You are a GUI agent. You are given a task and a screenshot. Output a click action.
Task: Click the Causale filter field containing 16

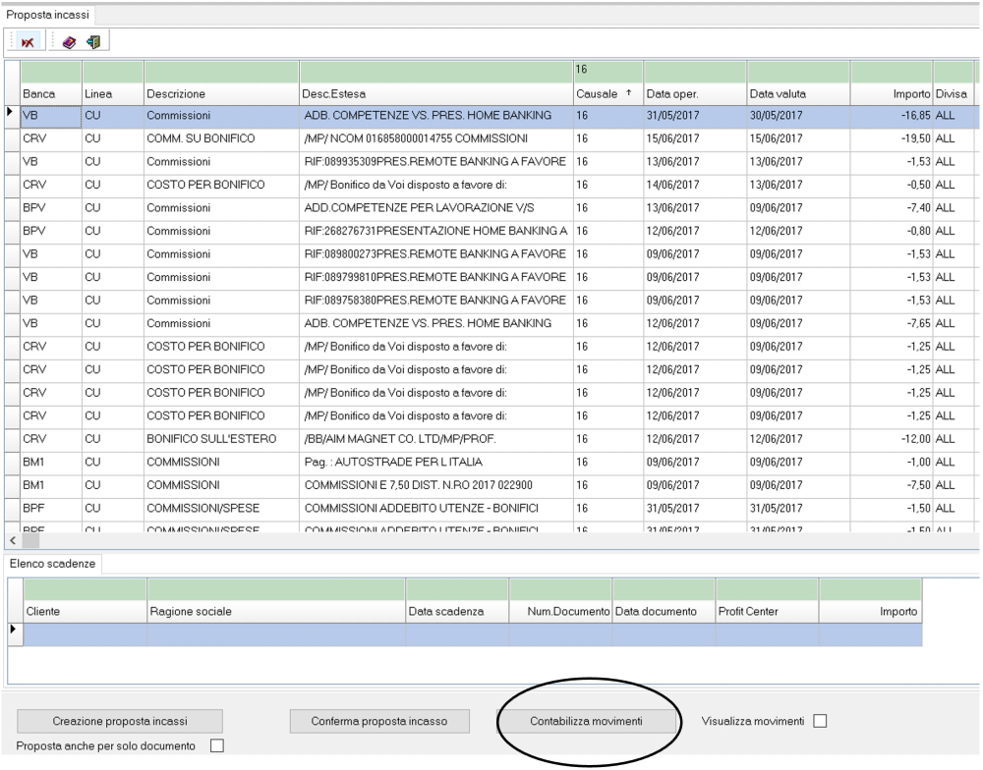[x=606, y=72]
